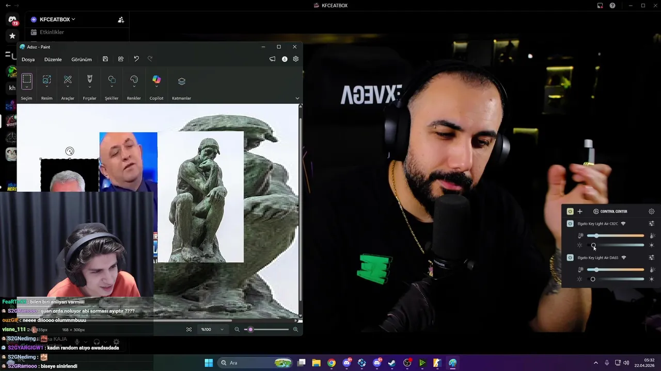Open the Paint feedback megaphone icon
The image size is (661, 371).
tap(272, 59)
